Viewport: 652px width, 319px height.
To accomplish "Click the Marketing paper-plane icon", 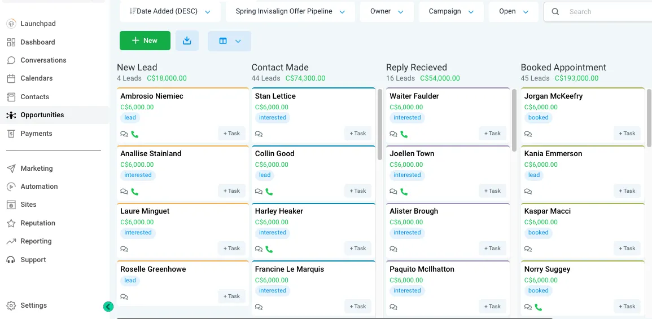I will (x=11, y=168).
